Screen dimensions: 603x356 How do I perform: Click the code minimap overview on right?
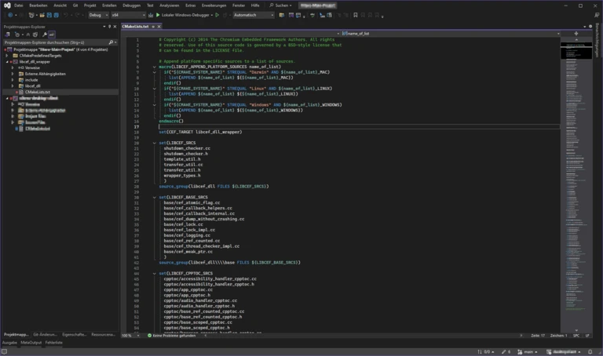coord(576,184)
